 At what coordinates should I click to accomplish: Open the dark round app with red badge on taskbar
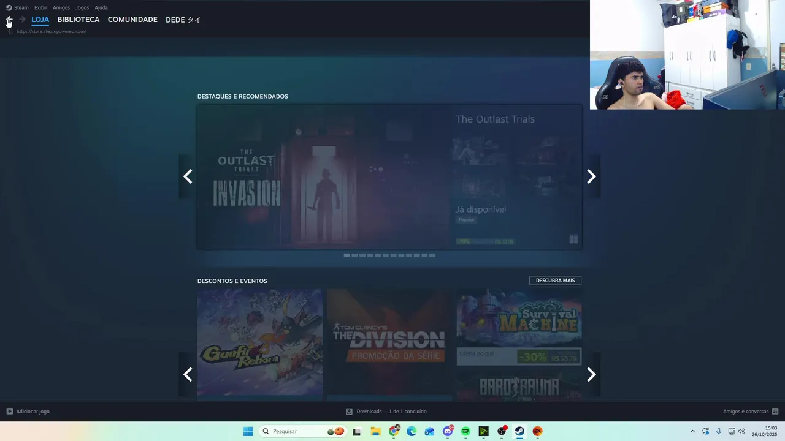[502, 431]
